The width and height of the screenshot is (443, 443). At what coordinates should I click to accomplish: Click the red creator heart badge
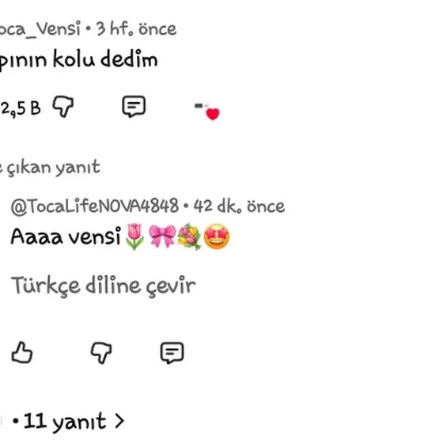(x=213, y=114)
